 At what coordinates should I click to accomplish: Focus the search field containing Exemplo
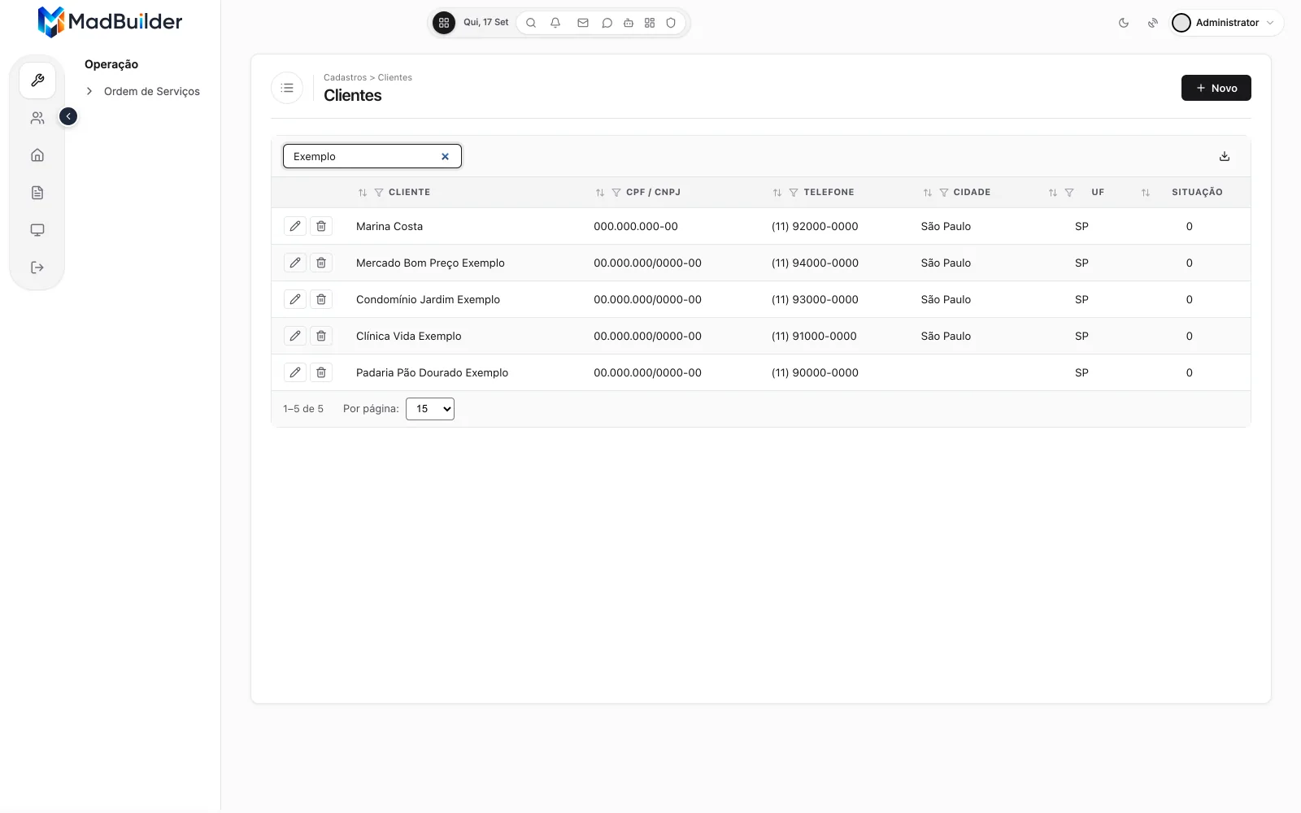point(372,156)
